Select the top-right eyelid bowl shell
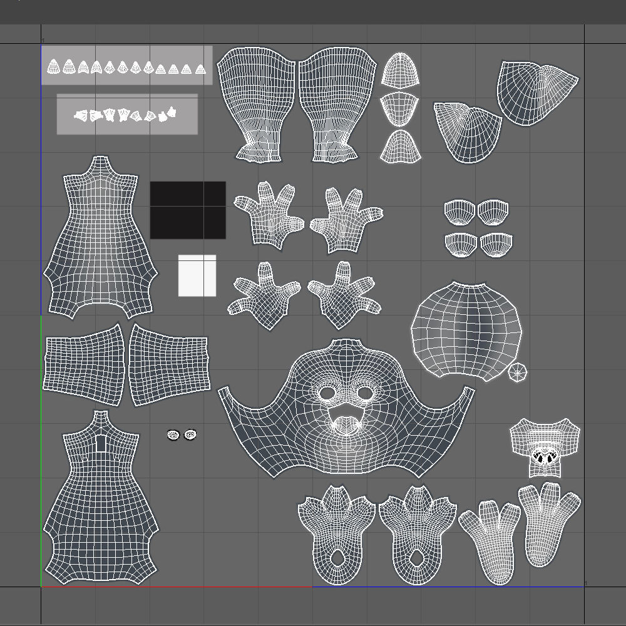 pos(493,212)
